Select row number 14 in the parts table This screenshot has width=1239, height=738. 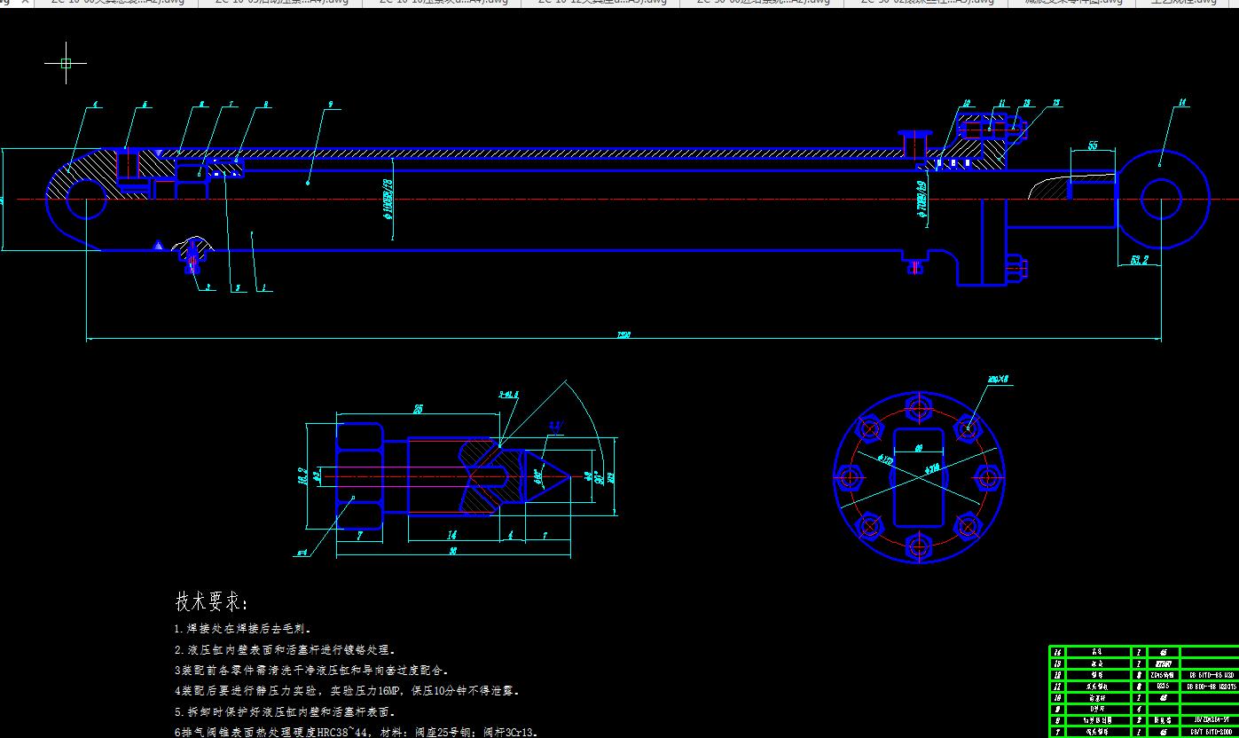pos(1057,651)
